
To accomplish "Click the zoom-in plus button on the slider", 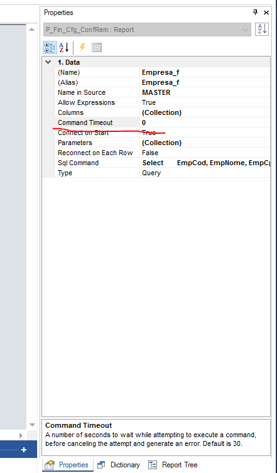I will [x=23, y=450].
